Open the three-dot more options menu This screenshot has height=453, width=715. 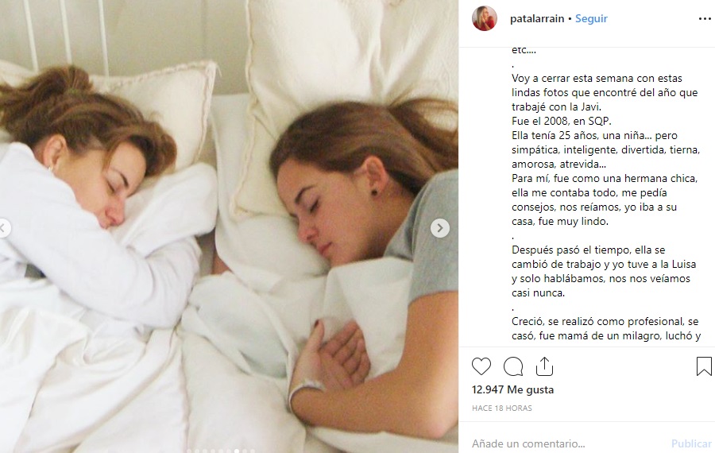click(x=704, y=19)
